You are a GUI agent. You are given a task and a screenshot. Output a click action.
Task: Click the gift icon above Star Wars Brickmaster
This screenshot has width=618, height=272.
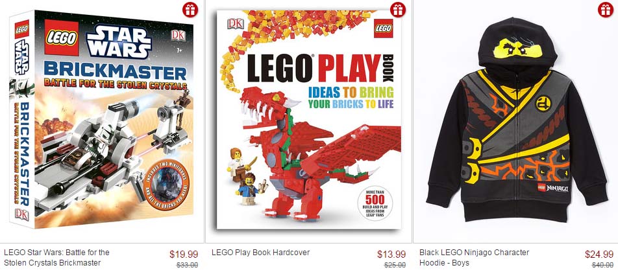point(190,10)
